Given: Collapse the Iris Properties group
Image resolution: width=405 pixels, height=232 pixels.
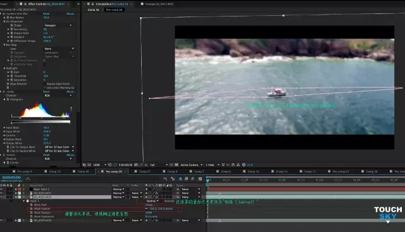Looking at the screenshot, I should coord(4,22).
